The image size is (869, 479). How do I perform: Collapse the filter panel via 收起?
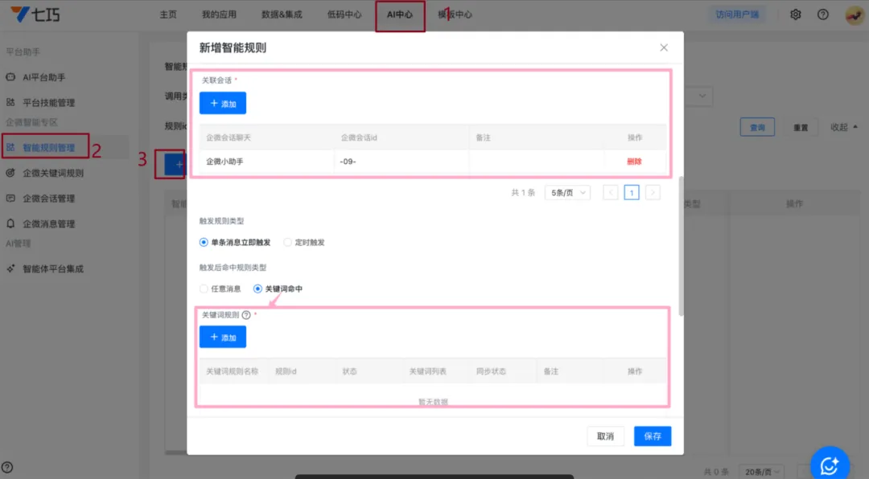click(x=843, y=127)
